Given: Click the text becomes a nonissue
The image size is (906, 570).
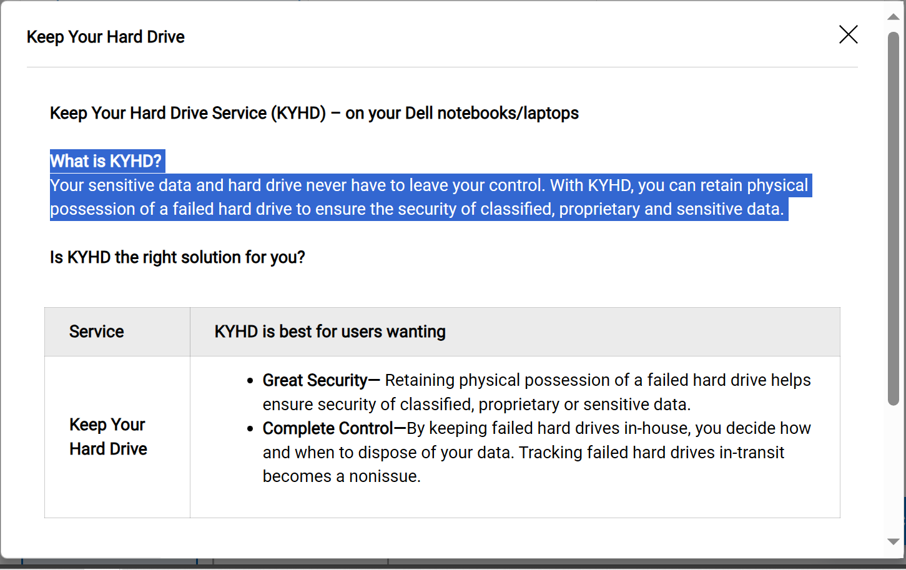Looking at the screenshot, I should [342, 476].
